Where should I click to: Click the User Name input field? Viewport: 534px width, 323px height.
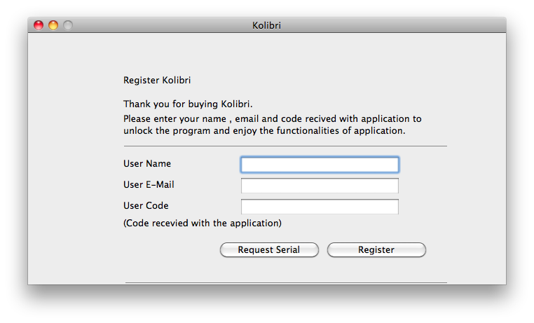(x=320, y=165)
